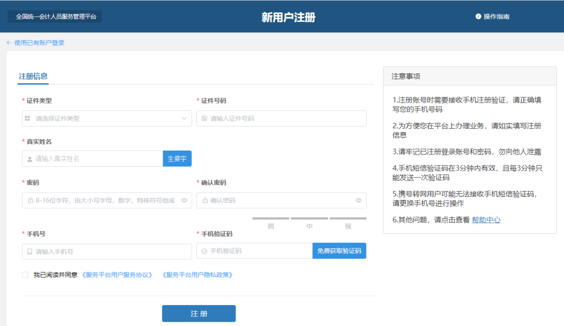Click the 新用户注册 page title
564x326 pixels.
288,17
